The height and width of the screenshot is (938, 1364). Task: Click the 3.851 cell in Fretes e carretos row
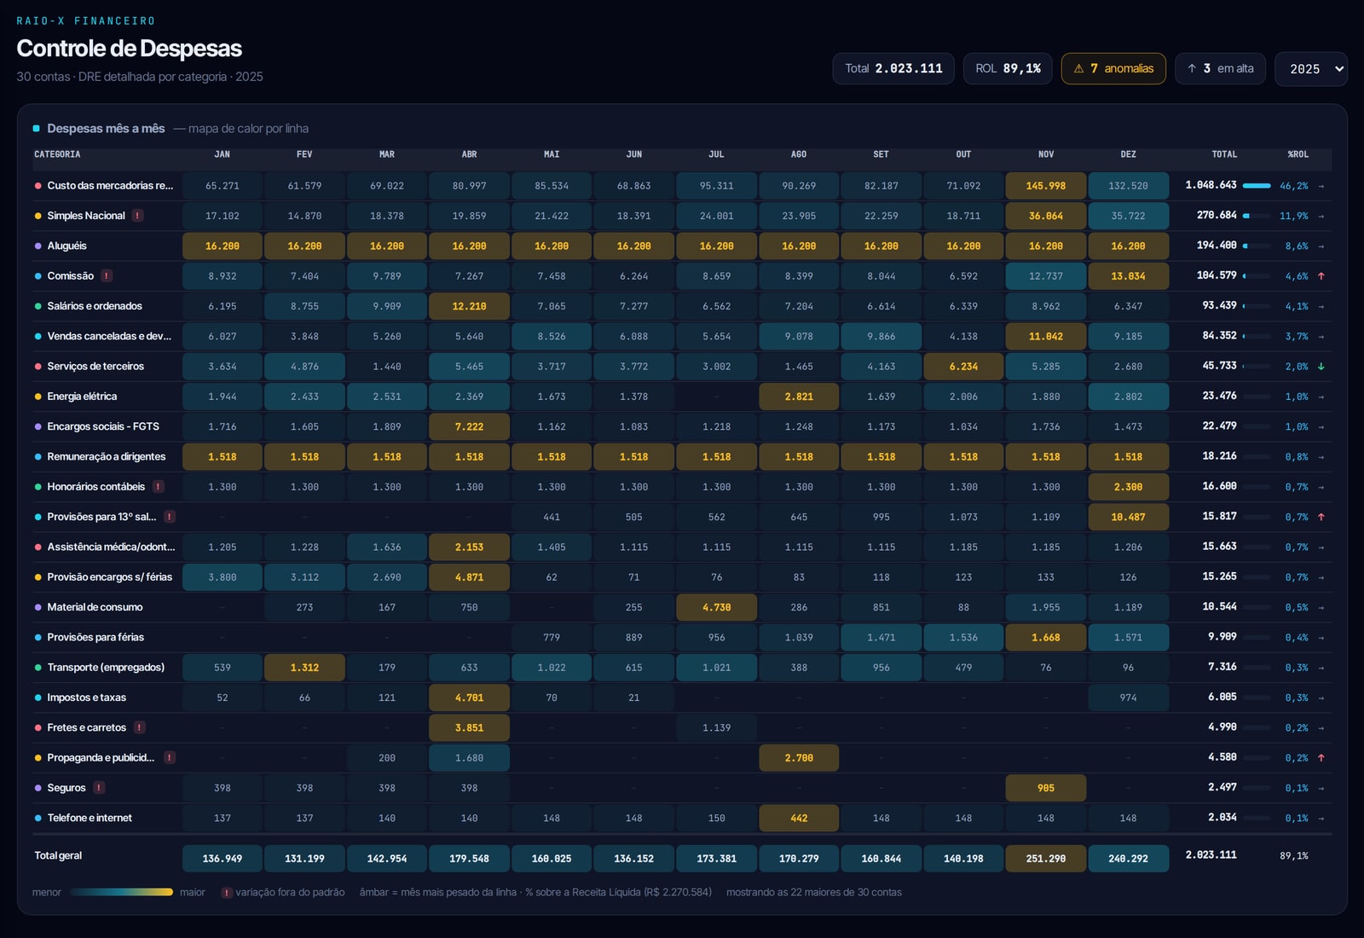tap(469, 727)
